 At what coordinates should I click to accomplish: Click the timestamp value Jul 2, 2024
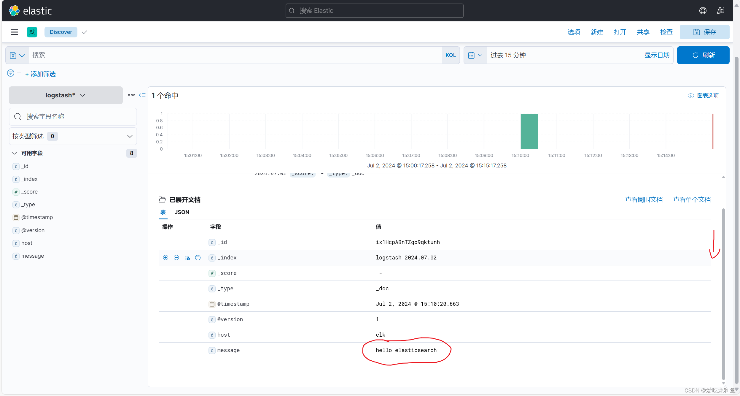pos(417,304)
